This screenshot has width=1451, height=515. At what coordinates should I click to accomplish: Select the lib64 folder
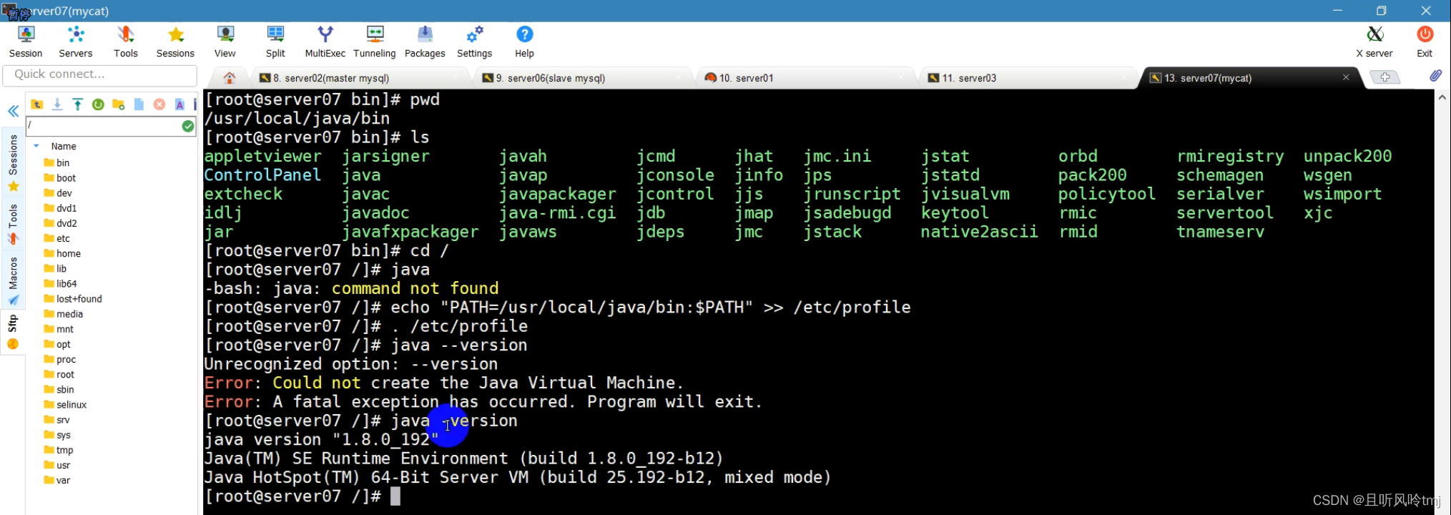pos(61,284)
